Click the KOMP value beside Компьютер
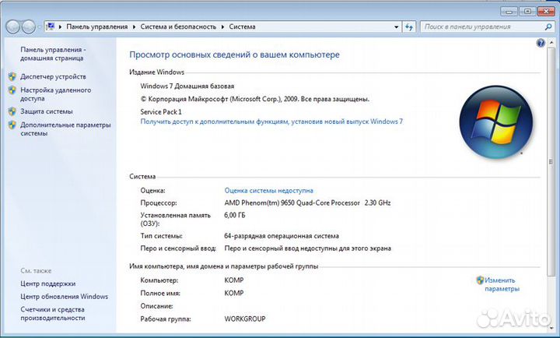Viewport: 560px width, 338px height. 234,280
